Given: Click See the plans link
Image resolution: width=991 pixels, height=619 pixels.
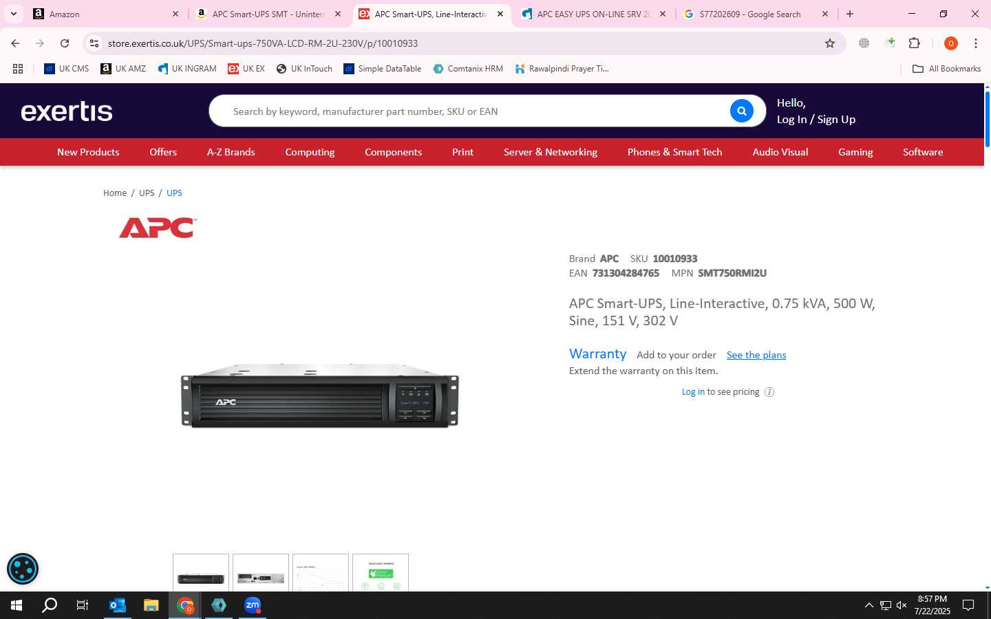Looking at the screenshot, I should click(x=756, y=355).
